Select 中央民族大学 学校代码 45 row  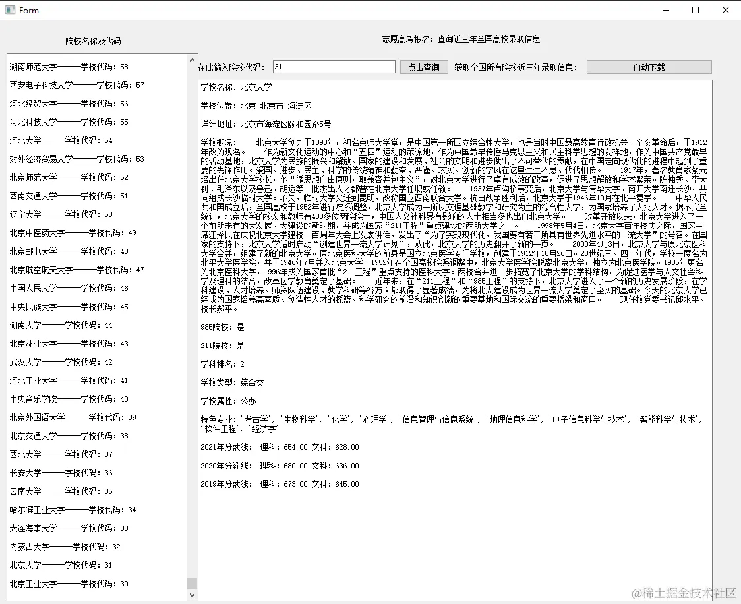click(69, 306)
